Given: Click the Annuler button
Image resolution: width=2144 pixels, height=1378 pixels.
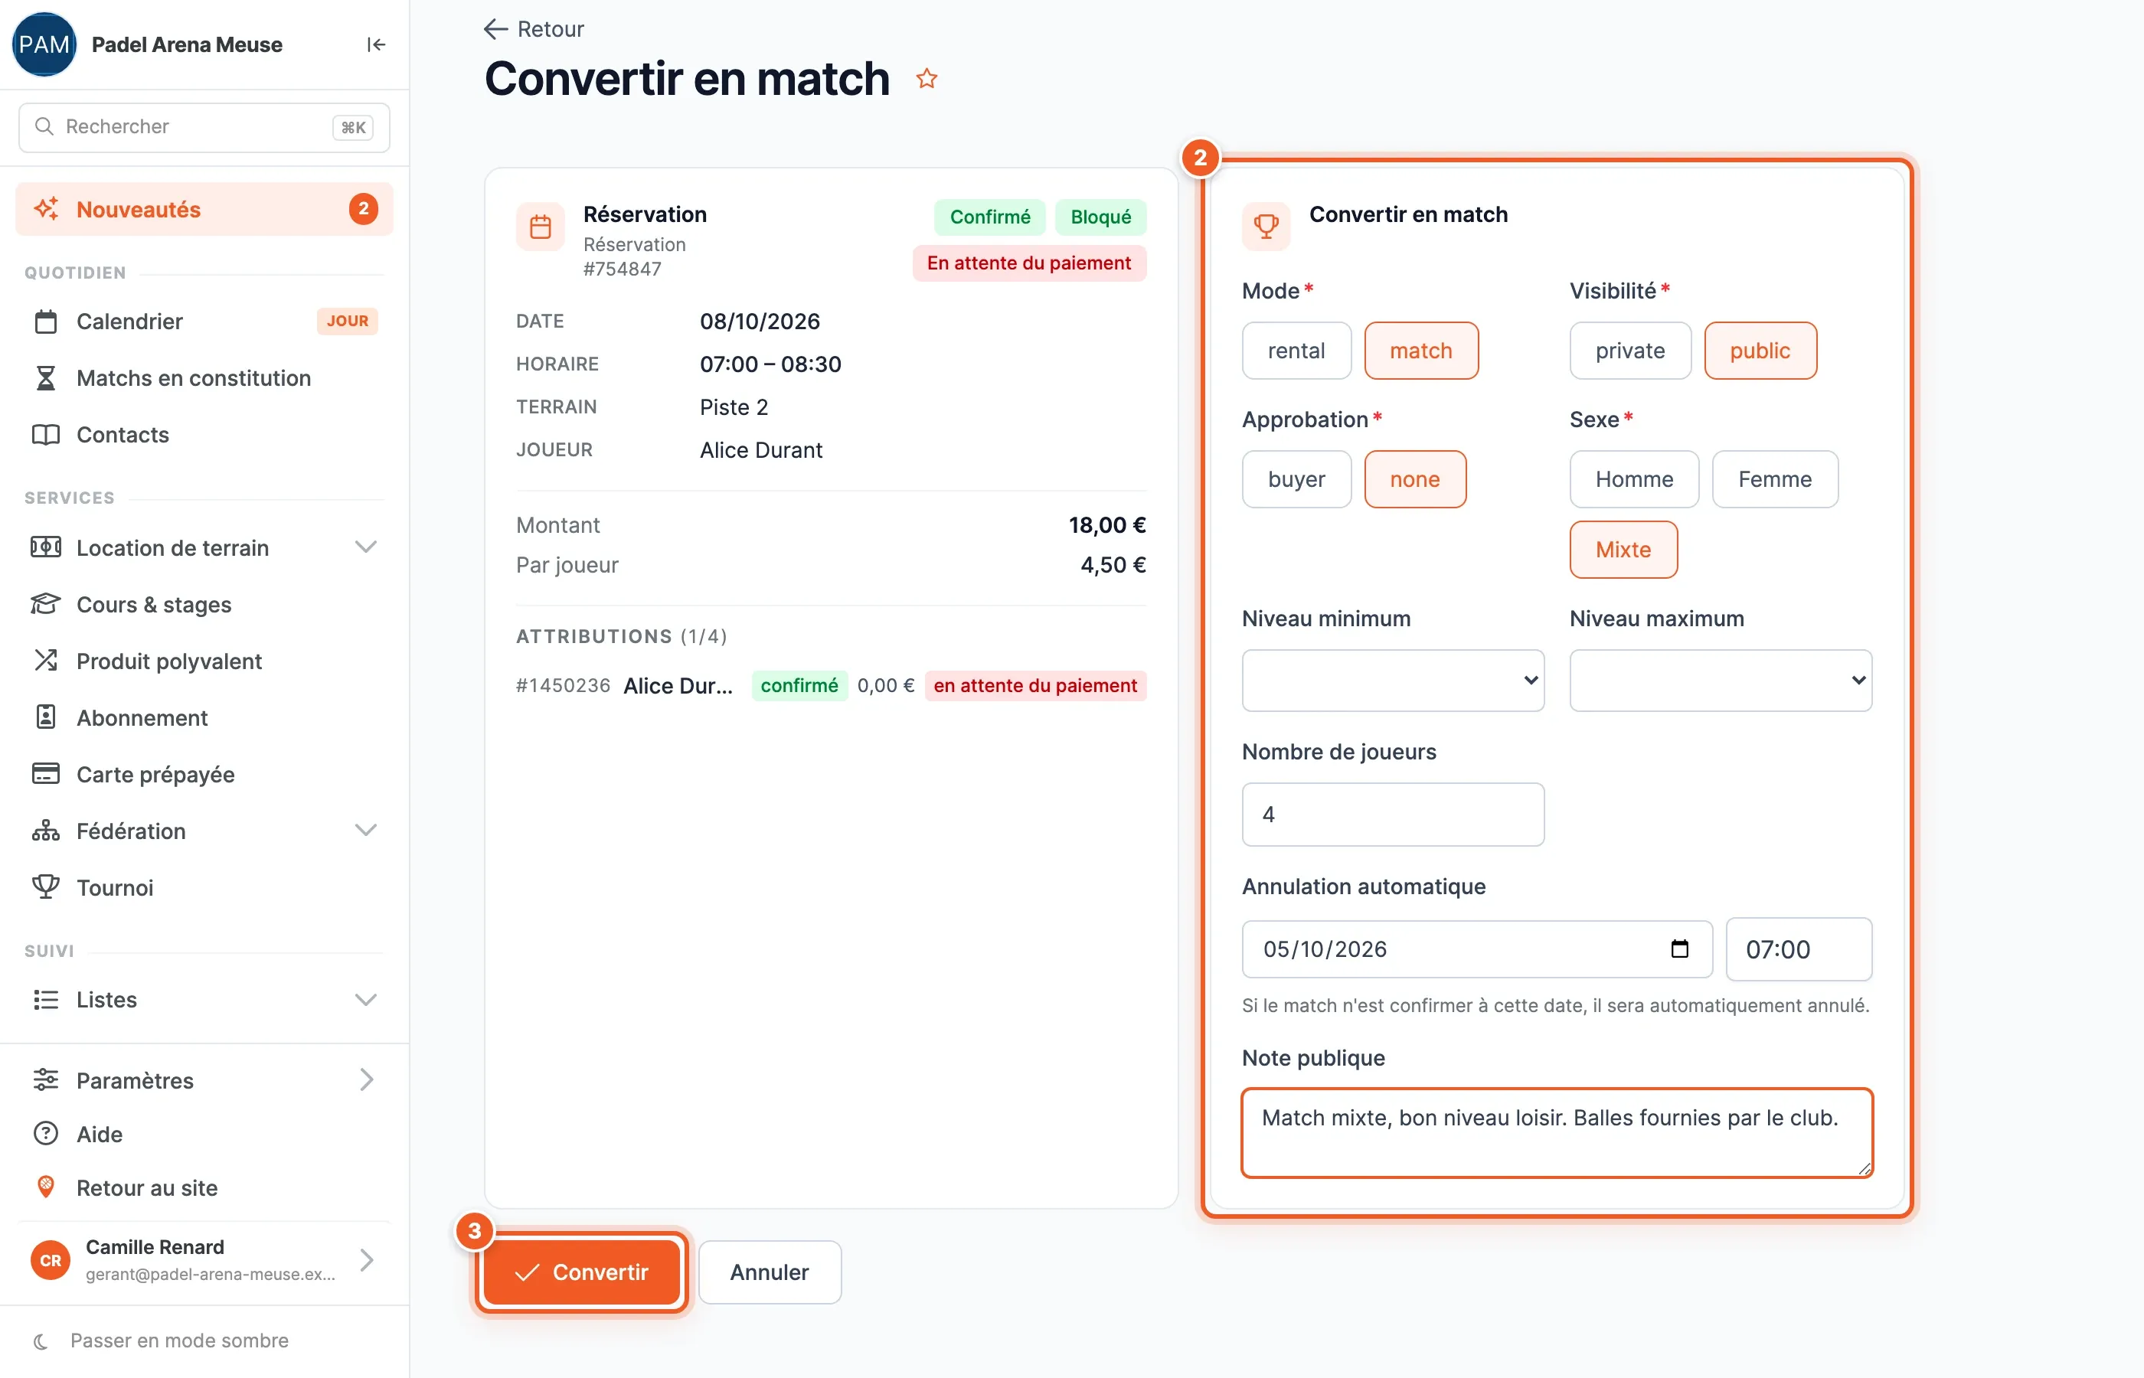Looking at the screenshot, I should coord(770,1272).
